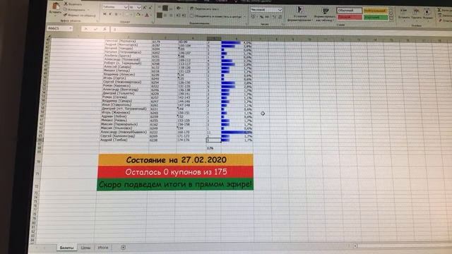Select the red cell 'Осталось 0 купонов из 175'

pyautogui.click(x=176, y=172)
